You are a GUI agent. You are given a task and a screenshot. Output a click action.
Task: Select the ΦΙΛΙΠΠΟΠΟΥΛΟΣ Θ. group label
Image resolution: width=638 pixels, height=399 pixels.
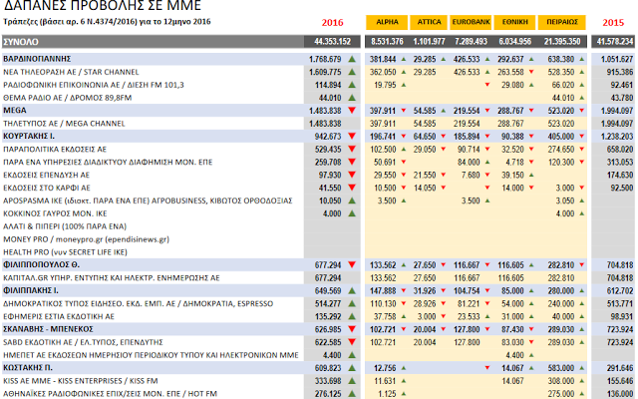click(x=41, y=265)
